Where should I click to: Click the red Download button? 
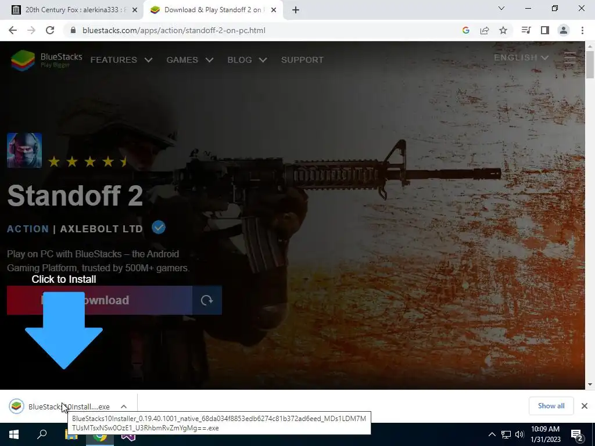click(x=99, y=300)
